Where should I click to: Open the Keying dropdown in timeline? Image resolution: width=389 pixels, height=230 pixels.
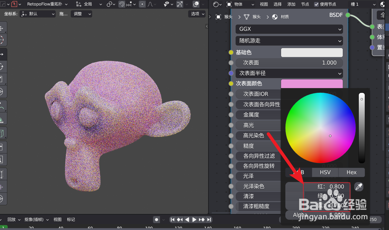(36, 219)
